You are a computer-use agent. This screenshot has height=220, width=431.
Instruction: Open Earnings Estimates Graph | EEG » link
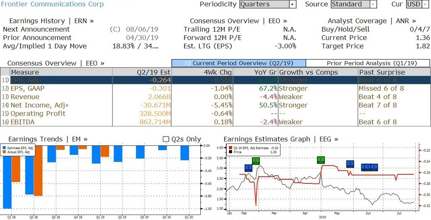coord(281,139)
